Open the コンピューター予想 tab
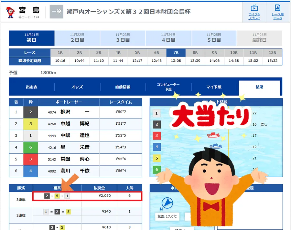The image size is (291, 230). [168, 87]
